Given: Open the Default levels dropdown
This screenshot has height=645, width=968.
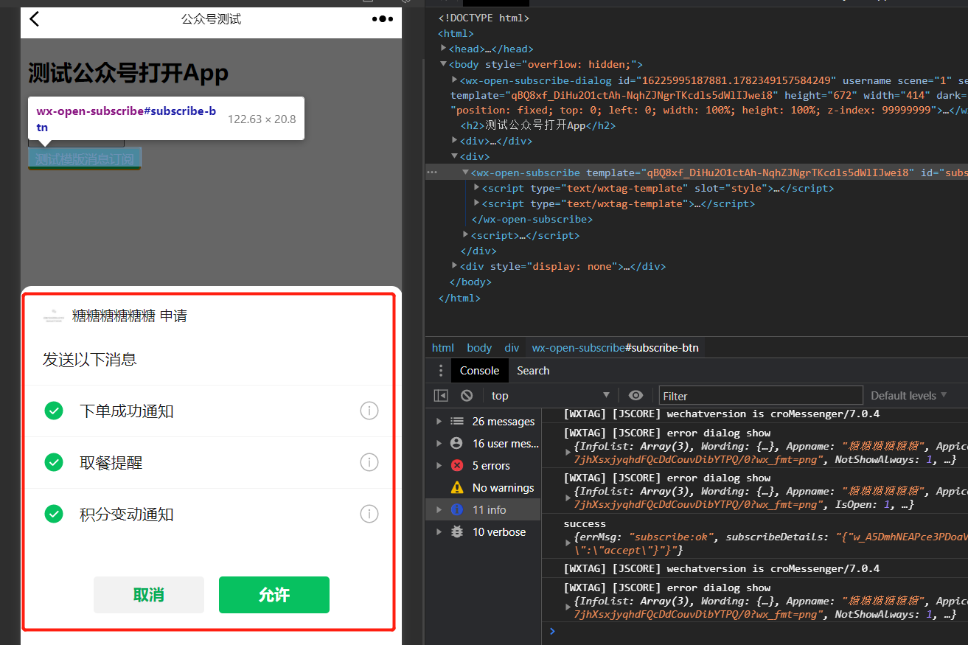Looking at the screenshot, I should 908,396.
